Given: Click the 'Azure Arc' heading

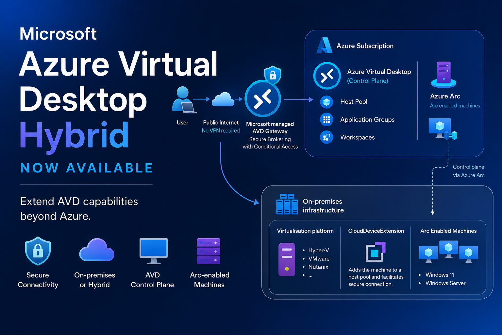Looking at the screenshot, I should [x=445, y=96].
